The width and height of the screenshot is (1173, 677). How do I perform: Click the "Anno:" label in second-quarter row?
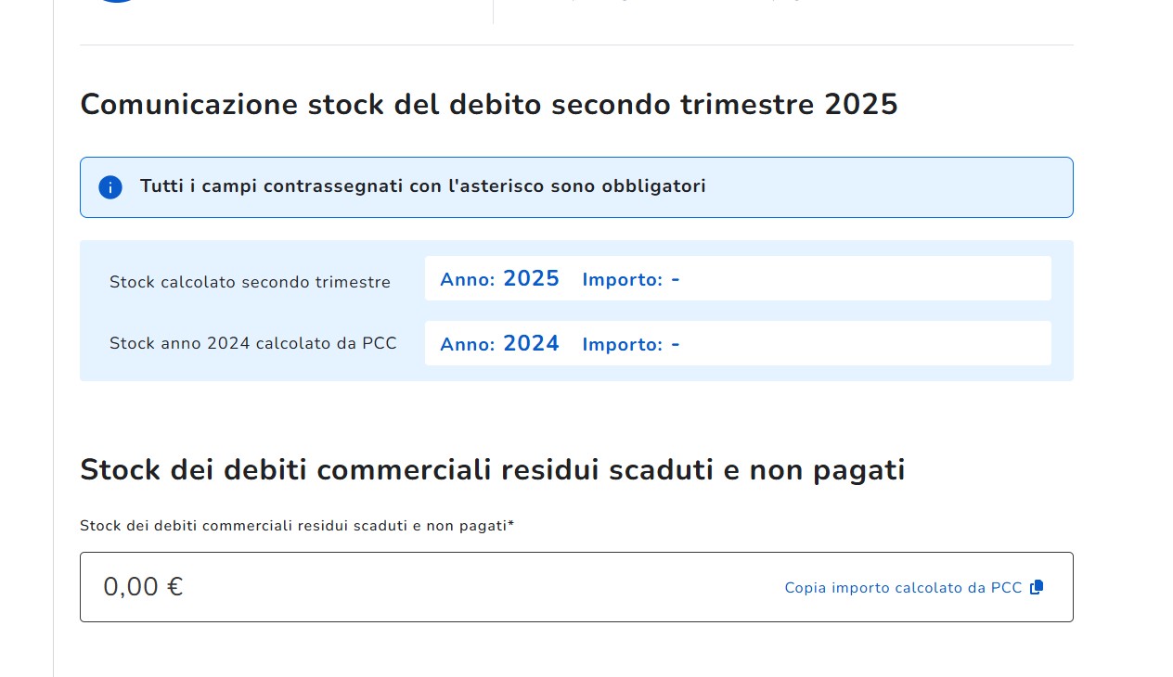pyautogui.click(x=467, y=280)
